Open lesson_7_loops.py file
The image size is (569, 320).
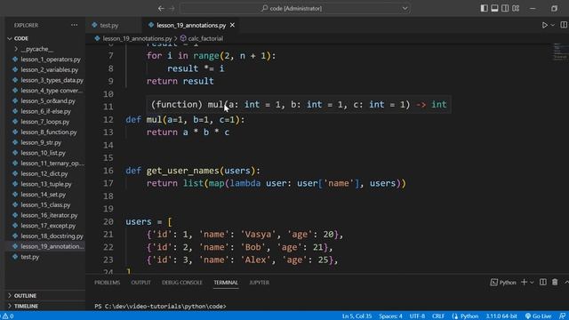coord(44,122)
